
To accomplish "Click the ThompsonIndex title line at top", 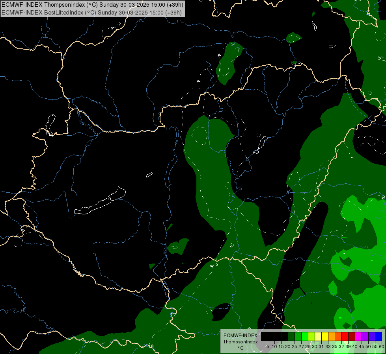I will point(92,5).
